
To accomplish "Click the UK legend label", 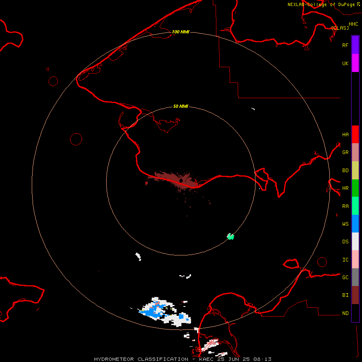I will coord(345,63).
